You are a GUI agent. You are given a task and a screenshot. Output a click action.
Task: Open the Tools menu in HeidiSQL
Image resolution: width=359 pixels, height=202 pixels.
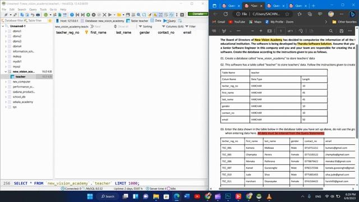coord(43,10)
